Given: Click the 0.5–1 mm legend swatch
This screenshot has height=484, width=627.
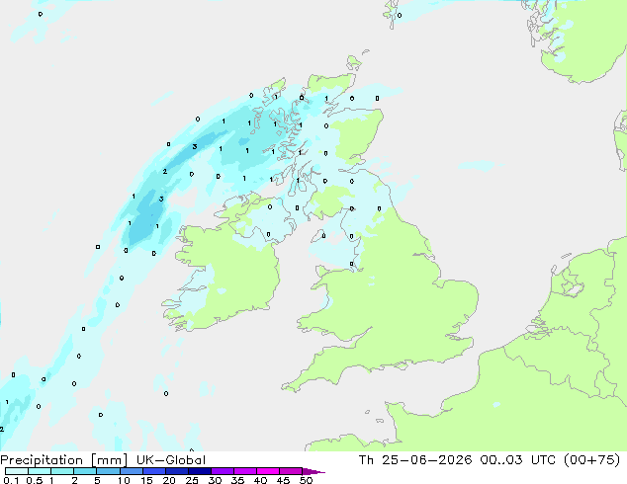Looking at the screenshot, I should (40, 471).
